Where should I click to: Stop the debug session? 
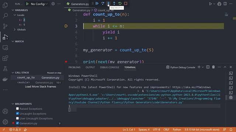(x=126, y=3)
